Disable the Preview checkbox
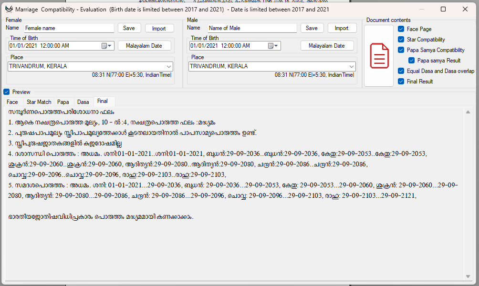Screen dimensions: 479x286 6,92
